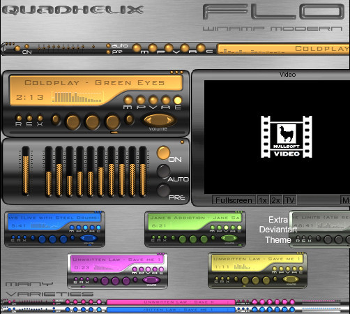
Task: Click the orange seek marker below the playback buttons
Action: point(114,133)
